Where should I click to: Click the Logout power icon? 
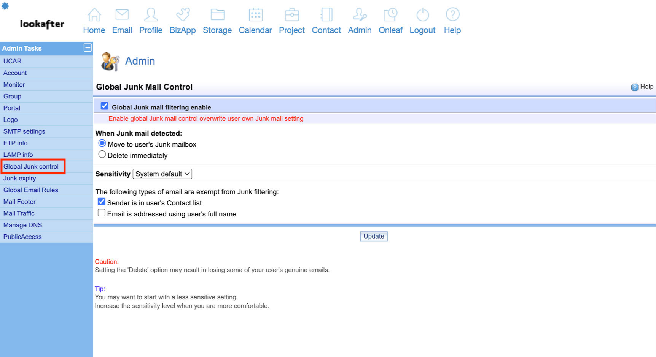coord(422,15)
